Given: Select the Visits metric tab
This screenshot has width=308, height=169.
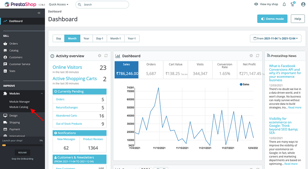Looking at the screenshot, I should [x=200, y=70].
